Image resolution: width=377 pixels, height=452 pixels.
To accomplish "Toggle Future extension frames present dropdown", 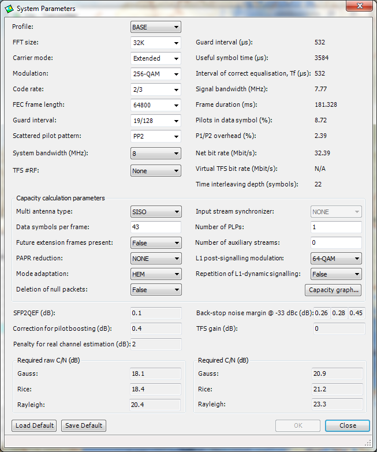I will coord(156,243).
